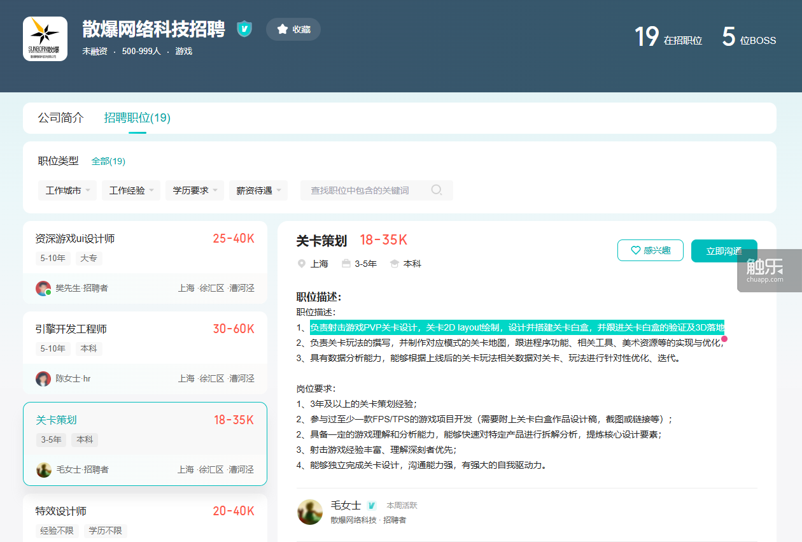Select the 招聘职位(19) tab
This screenshot has height=542, width=802.
click(137, 118)
